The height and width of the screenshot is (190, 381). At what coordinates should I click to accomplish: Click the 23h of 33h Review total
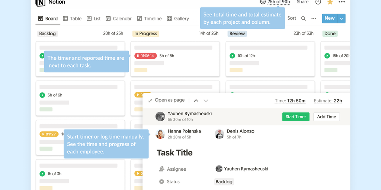(x=304, y=33)
